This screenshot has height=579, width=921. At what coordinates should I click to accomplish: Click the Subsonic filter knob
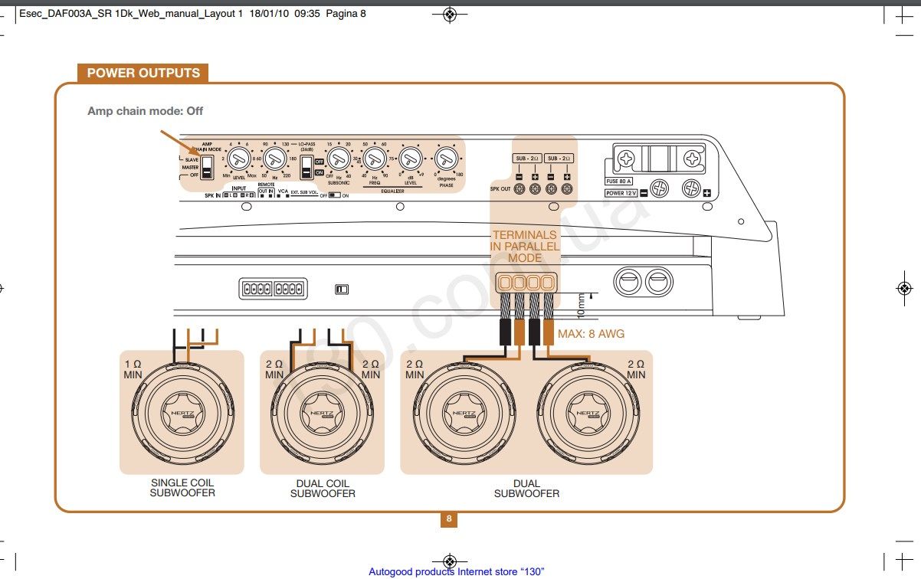point(338,159)
